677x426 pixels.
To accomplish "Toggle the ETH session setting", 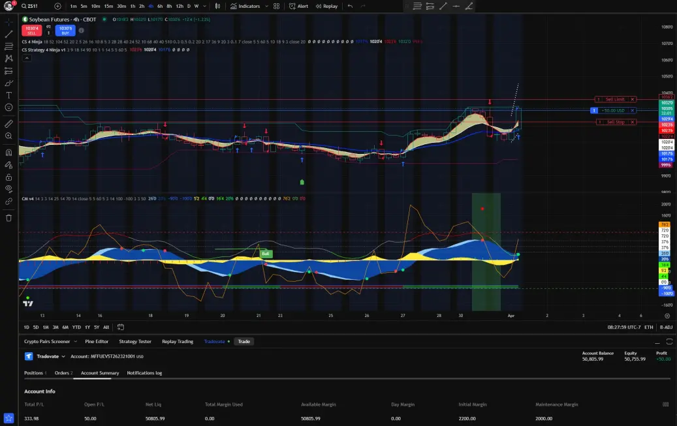I will [x=648, y=327].
